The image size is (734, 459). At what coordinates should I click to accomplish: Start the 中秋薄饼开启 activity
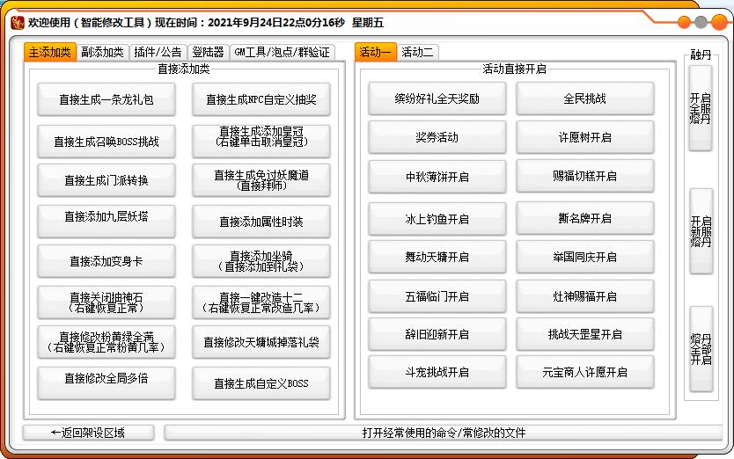click(437, 177)
